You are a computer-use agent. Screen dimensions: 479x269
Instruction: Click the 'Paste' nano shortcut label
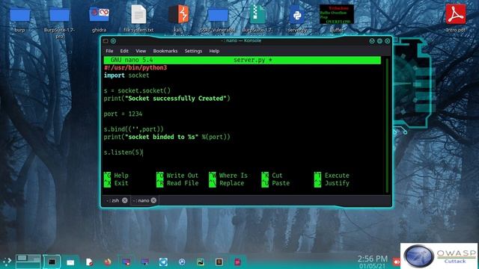pyautogui.click(x=281, y=183)
